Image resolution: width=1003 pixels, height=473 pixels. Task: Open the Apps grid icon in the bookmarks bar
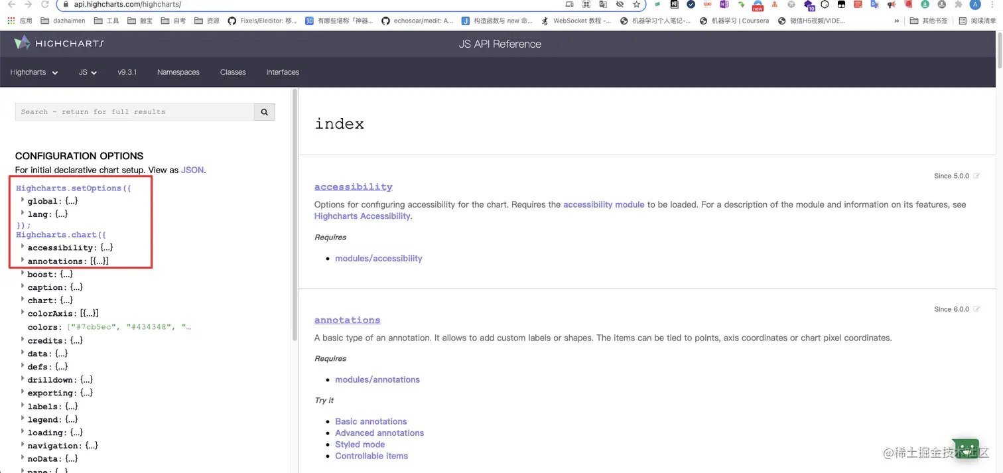11,21
